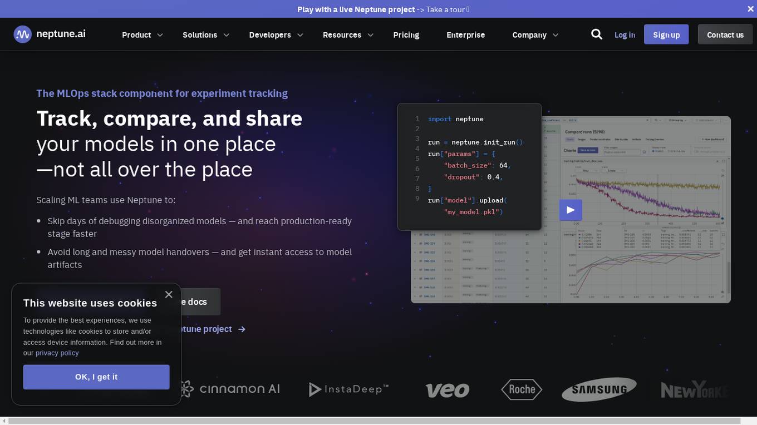Open the privacy policy link
The height and width of the screenshot is (425, 757).
click(57, 353)
